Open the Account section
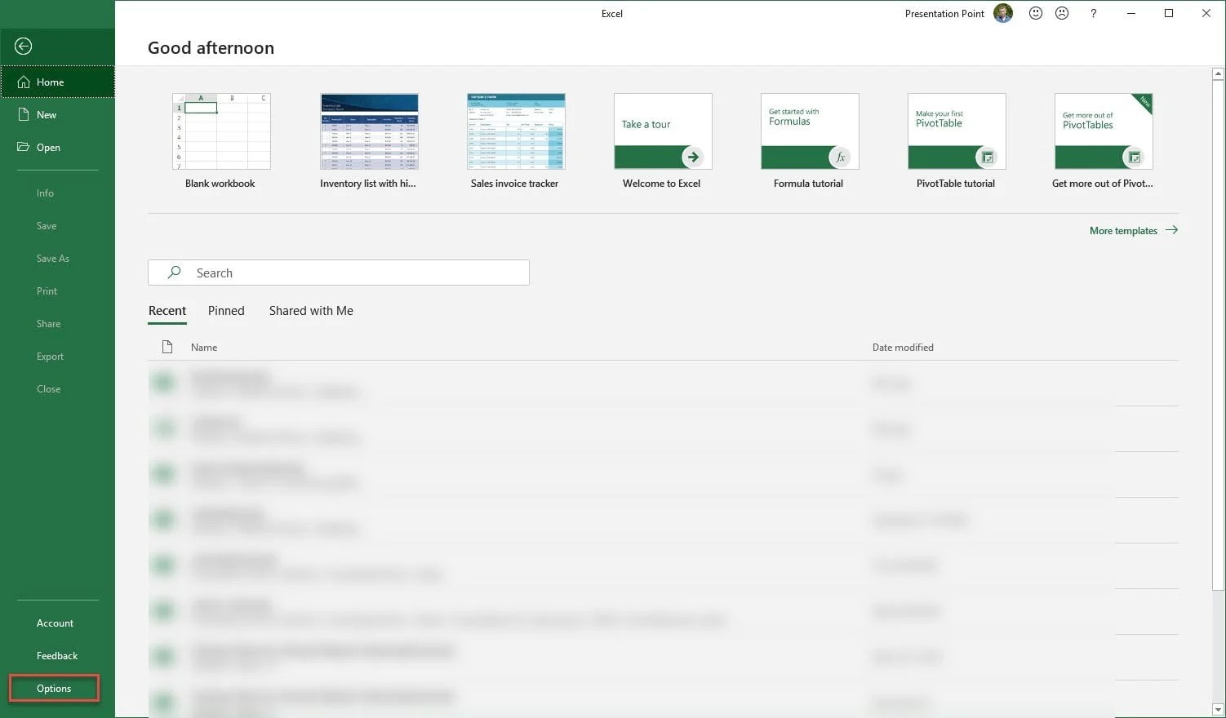The width and height of the screenshot is (1226, 718). (55, 623)
